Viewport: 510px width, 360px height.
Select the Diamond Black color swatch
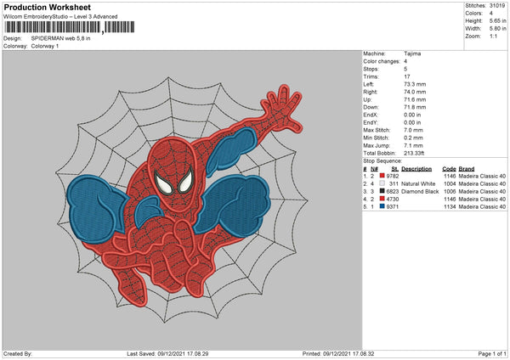pos(383,192)
